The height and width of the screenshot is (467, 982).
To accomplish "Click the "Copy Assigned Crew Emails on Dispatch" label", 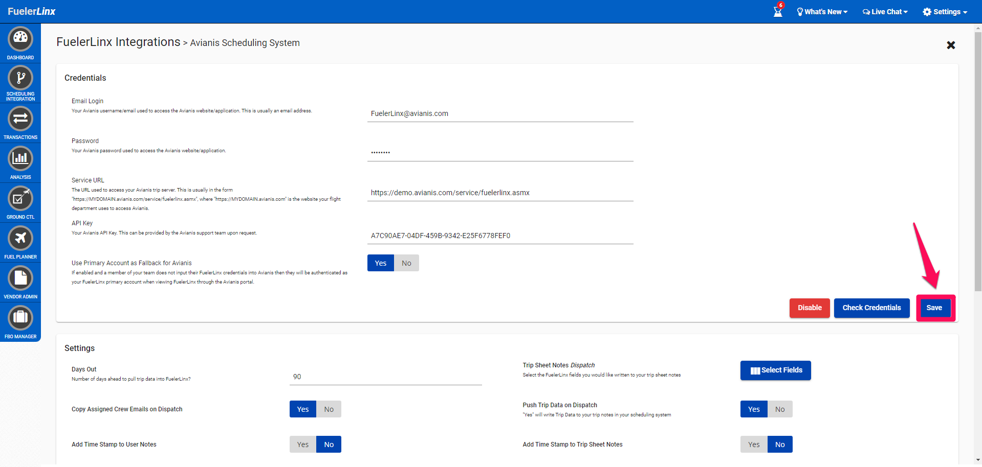I will pyautogui.click(x=127, y=409).
